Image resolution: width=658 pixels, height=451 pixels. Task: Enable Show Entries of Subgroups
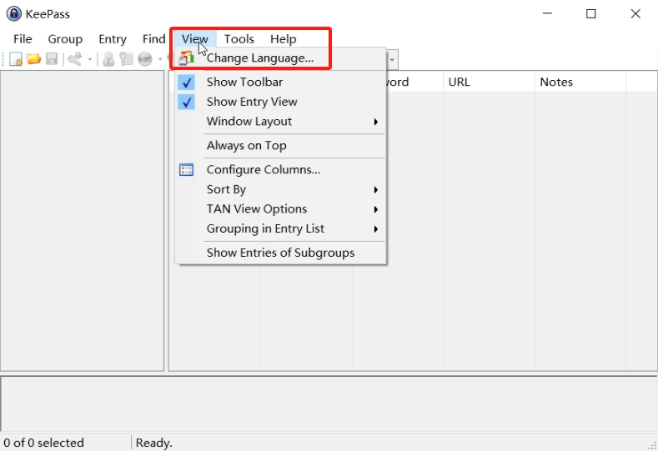tap(280, 253)
